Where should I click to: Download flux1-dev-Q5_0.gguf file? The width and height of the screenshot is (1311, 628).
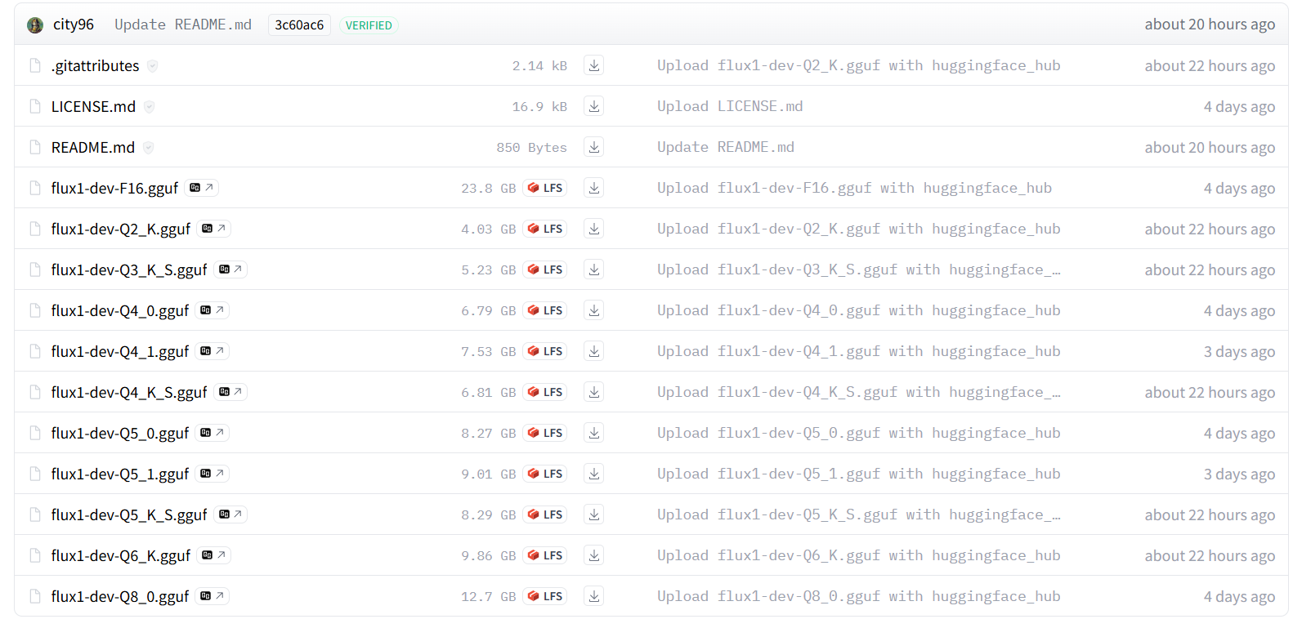coord(594,433)
